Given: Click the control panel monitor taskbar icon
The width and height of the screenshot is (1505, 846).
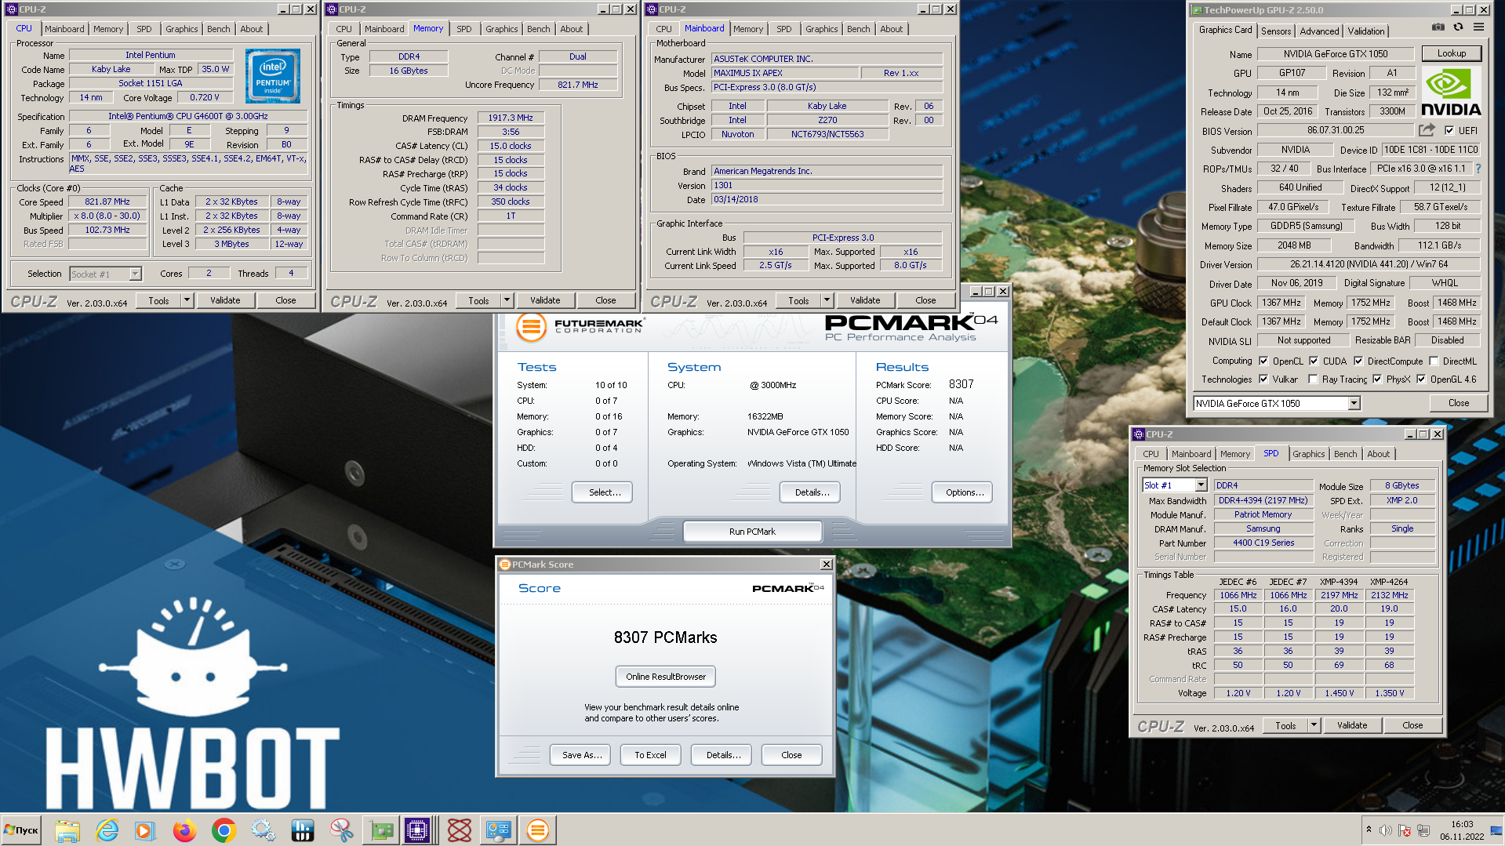Looking at the screenshot, I should [499, 830].
